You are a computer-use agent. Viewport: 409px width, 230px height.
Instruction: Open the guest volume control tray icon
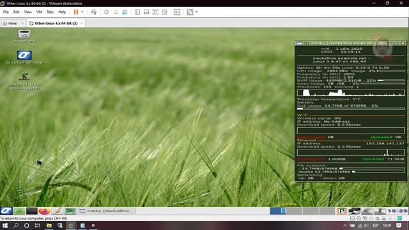(x=367, y=211)
